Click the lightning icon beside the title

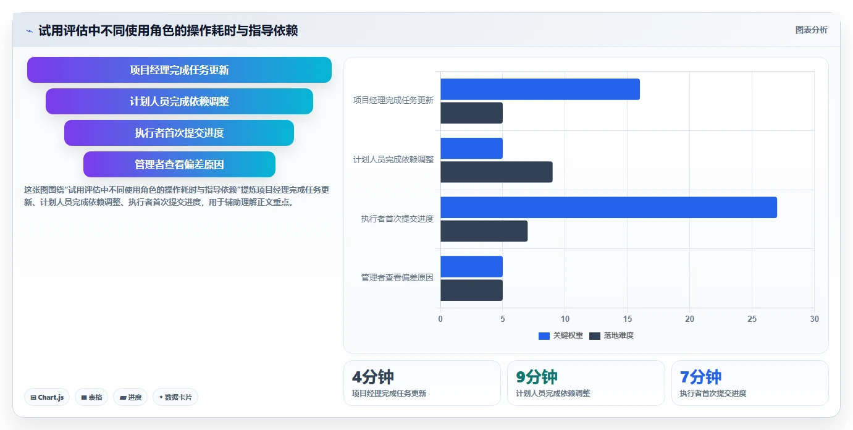pos(29,31)
